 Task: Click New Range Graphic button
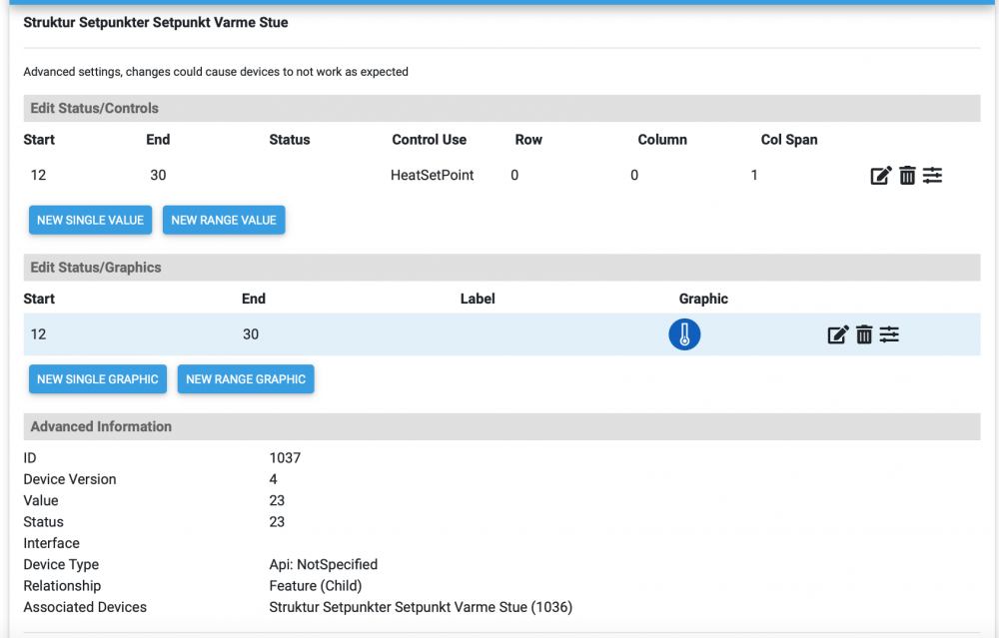click(x=246, y=379)
